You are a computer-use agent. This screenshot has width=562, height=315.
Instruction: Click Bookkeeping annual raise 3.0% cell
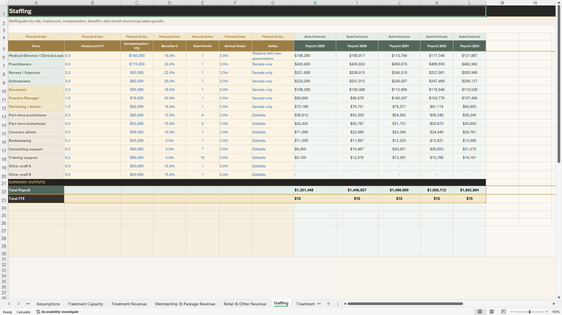click(235, 141)
